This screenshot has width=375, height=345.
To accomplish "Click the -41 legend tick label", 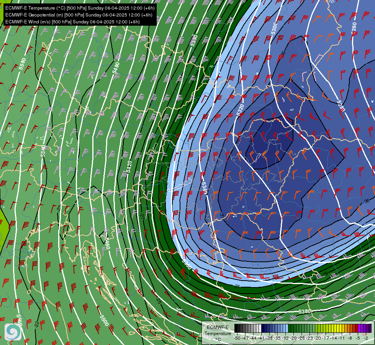I will [261, 338].
